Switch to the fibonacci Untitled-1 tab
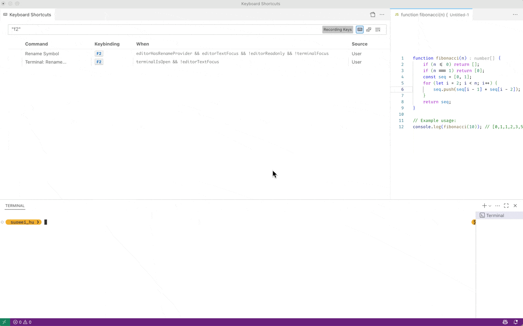Screen dimensions: 523x326 pyautogui.click(x=431, y=14)
